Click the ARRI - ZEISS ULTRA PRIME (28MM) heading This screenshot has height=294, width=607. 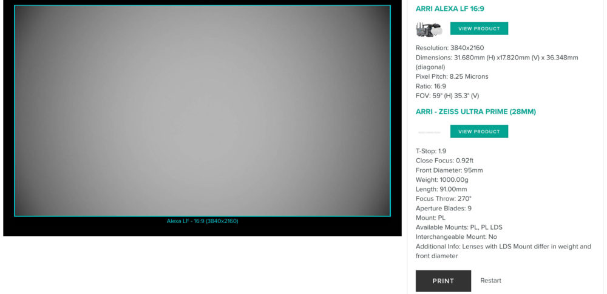[476, 112]
